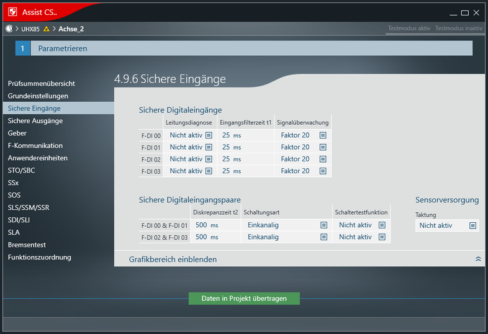
Task: Edit Eingangsfilterzeit t1 value for F-DI 00
Action: point(227,135)
